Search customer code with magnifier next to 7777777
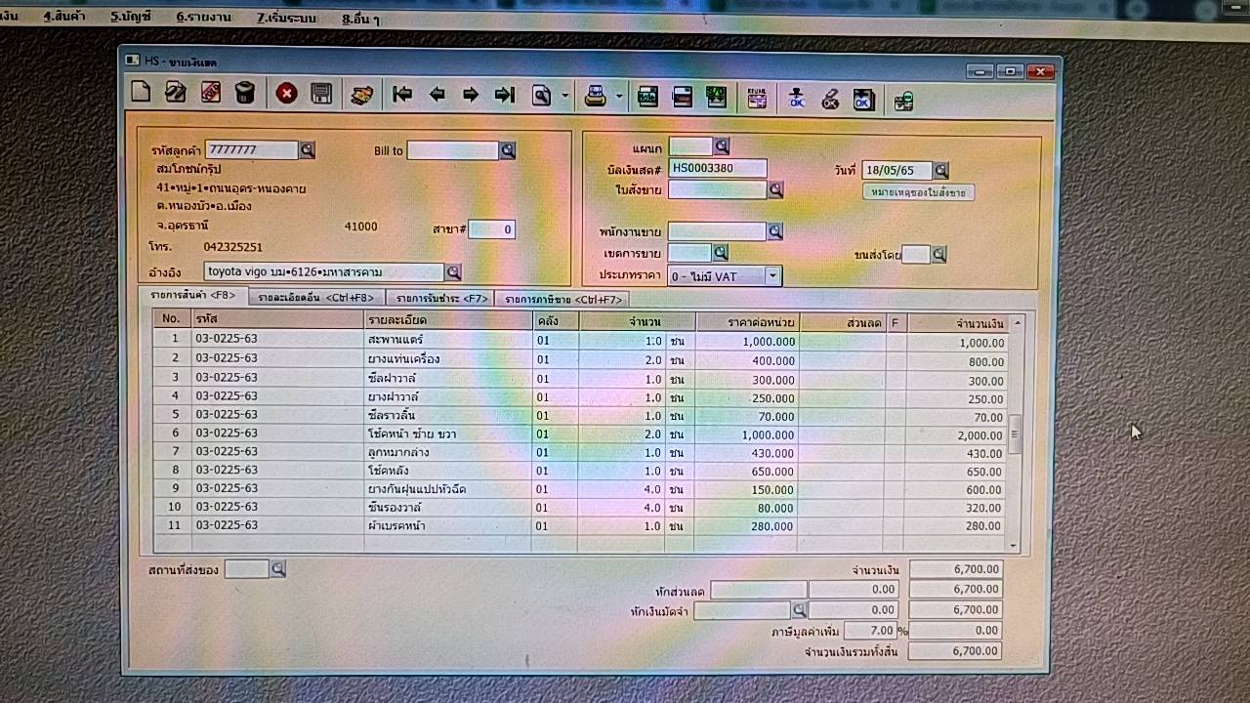The width and height of the screenshot is (1250, 703). point(308,150)
